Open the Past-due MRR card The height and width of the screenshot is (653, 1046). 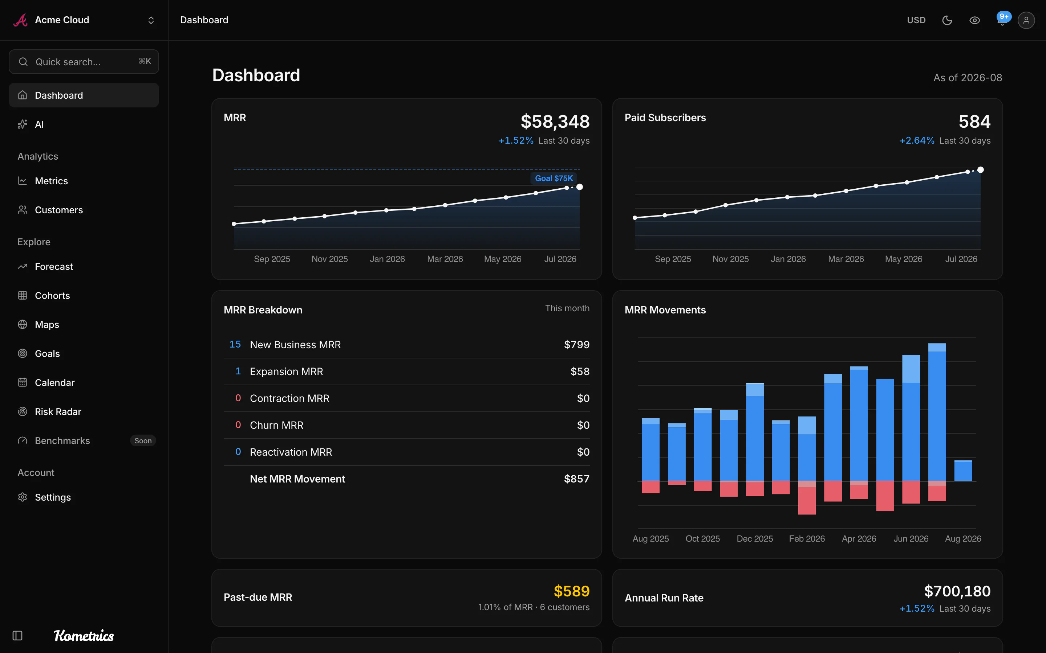(x=406, y=598)
